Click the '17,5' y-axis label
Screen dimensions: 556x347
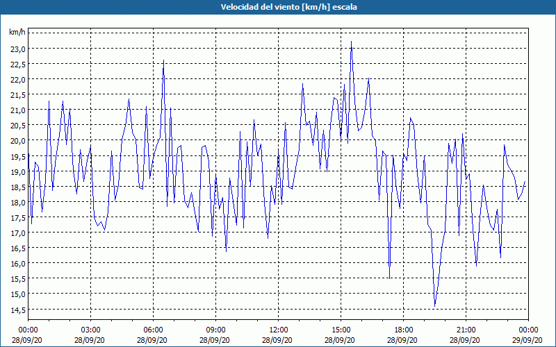coord(19,217)
